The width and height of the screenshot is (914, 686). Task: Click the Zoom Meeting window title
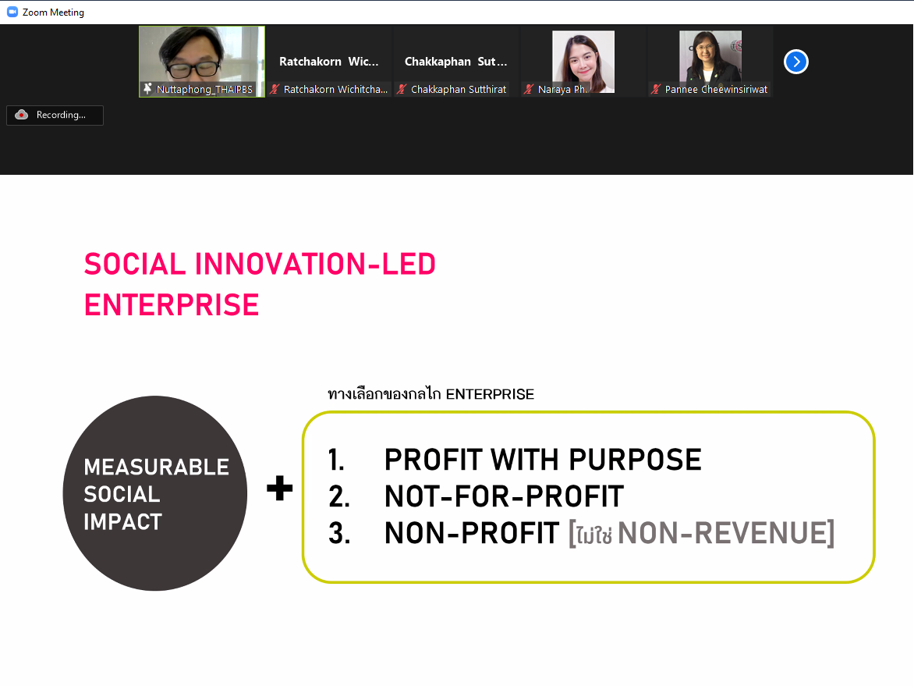pos(53,12)
